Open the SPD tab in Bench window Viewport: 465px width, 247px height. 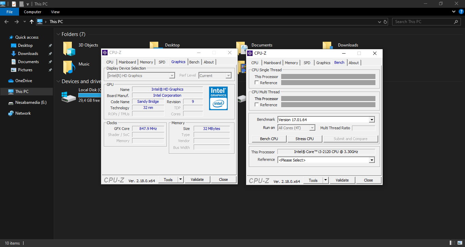tap(307, 63)
